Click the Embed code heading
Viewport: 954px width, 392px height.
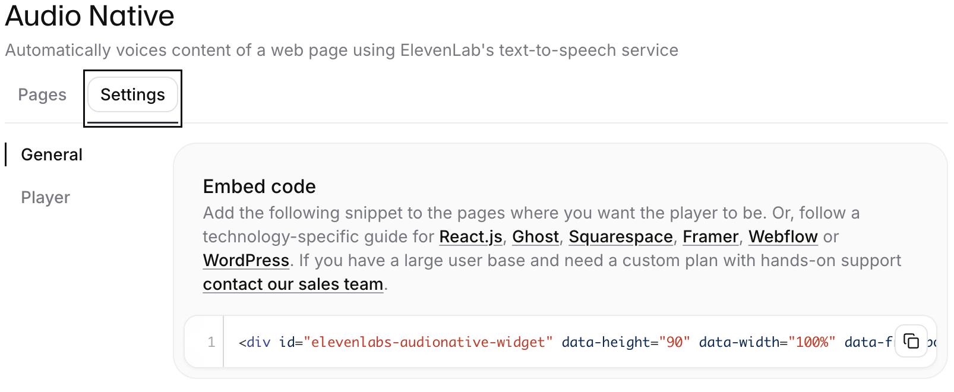[259, 186]
